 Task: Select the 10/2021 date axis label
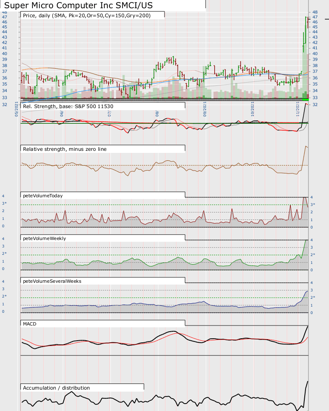pos(253,109)
